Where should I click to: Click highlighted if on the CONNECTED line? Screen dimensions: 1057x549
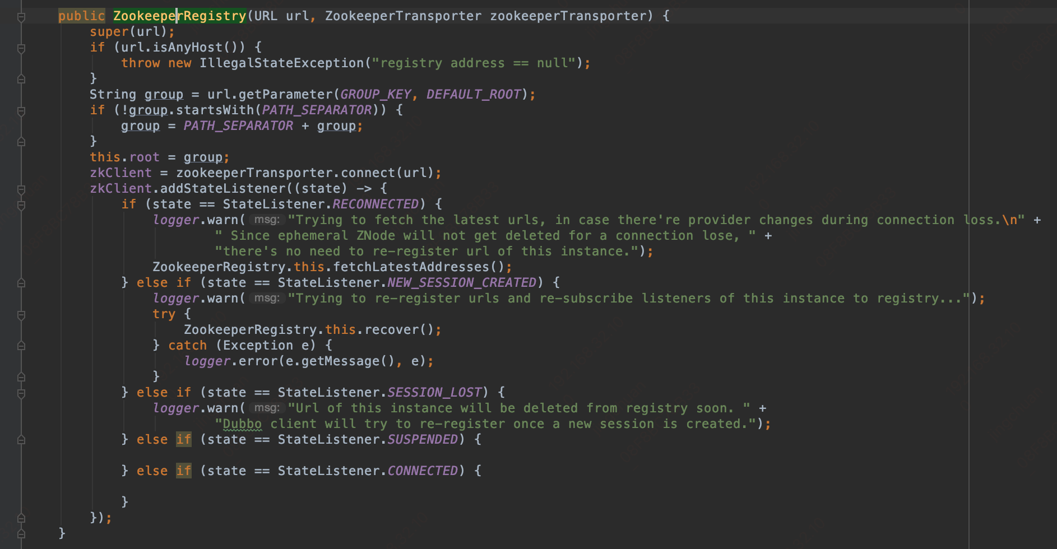pyautogui.click(x=183, y=471)
